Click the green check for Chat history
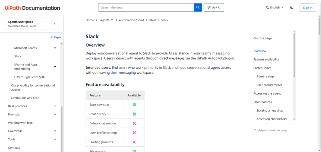 (134, 114)
